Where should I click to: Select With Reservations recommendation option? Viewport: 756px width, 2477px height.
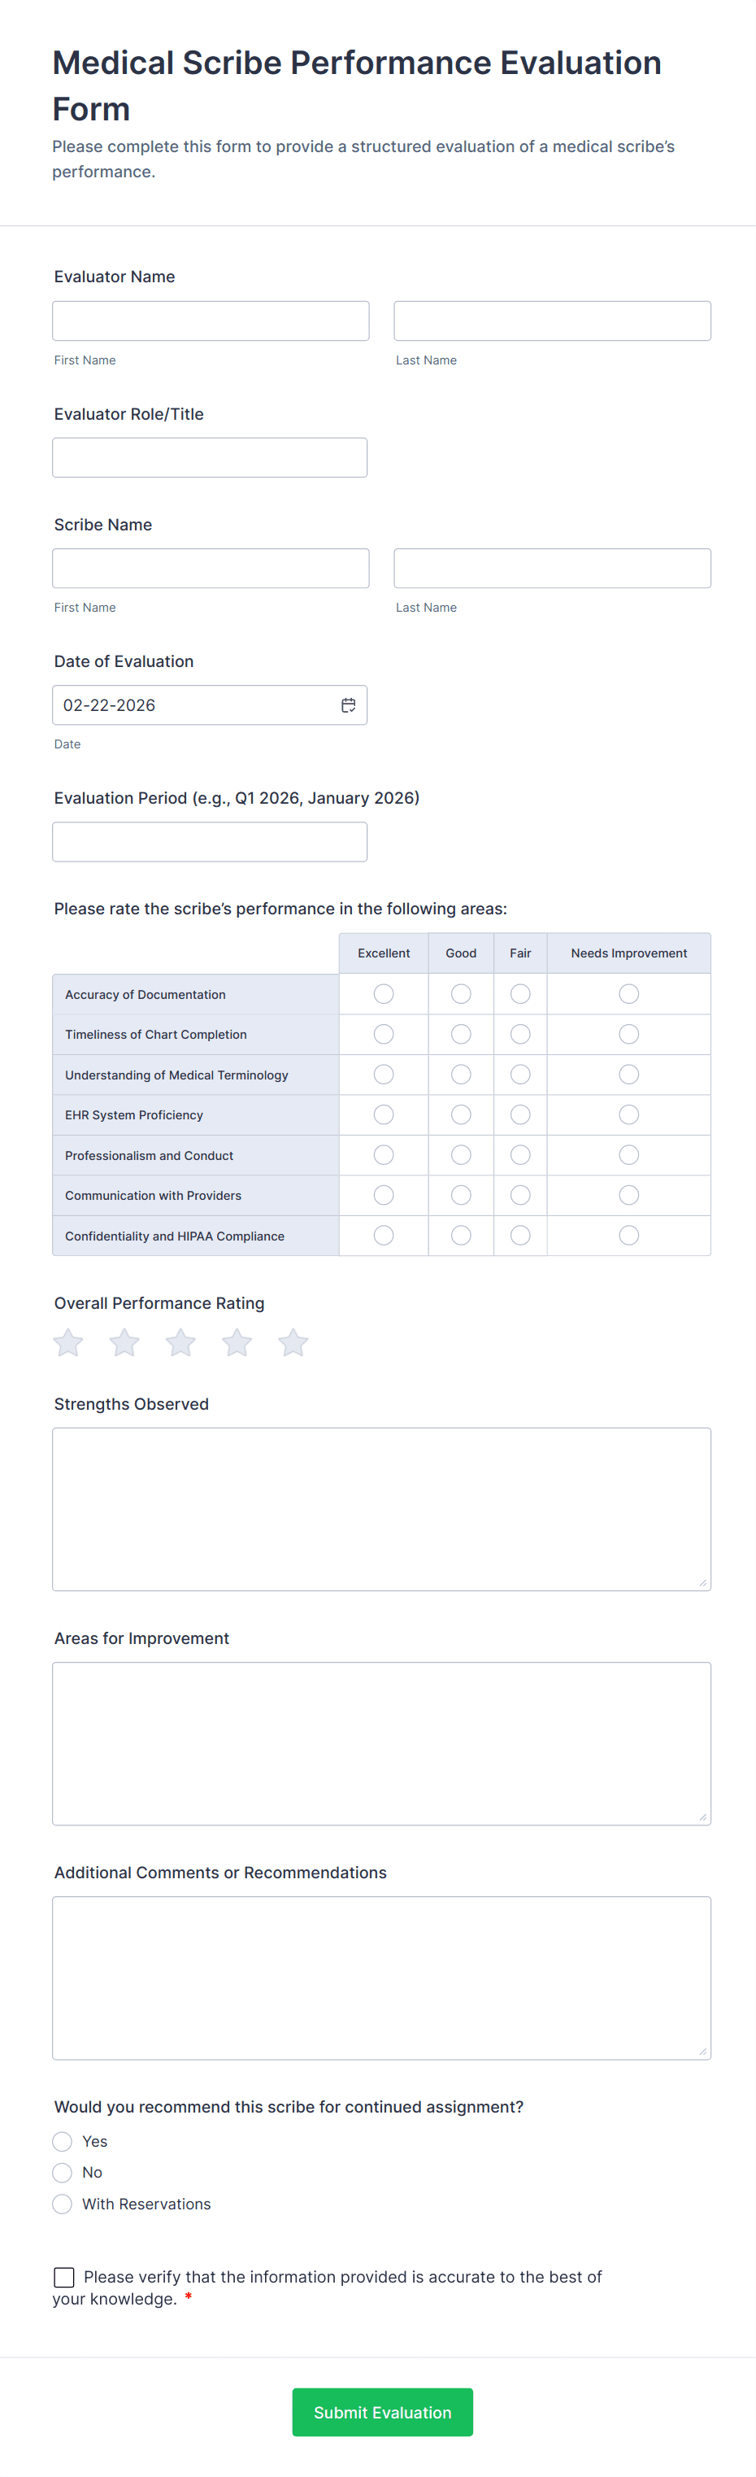tap(63, 2203)
